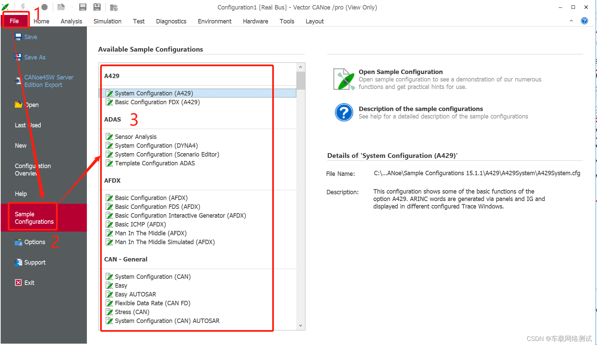Click the blue help question icon top right
Image resolution: width=597 pixels, height=345 pixels.
coord(584,21)
